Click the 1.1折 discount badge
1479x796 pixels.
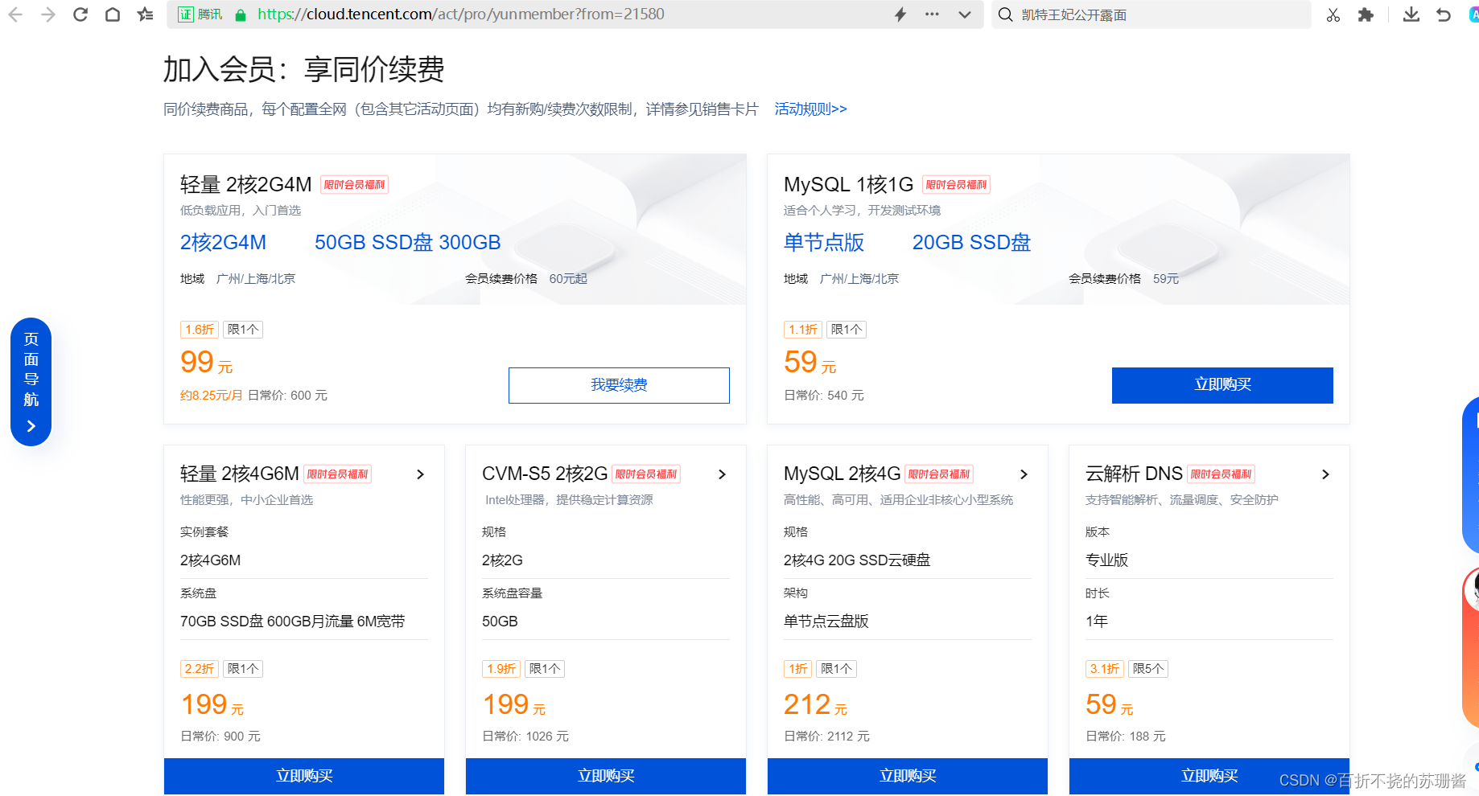(x=803, y=330)
